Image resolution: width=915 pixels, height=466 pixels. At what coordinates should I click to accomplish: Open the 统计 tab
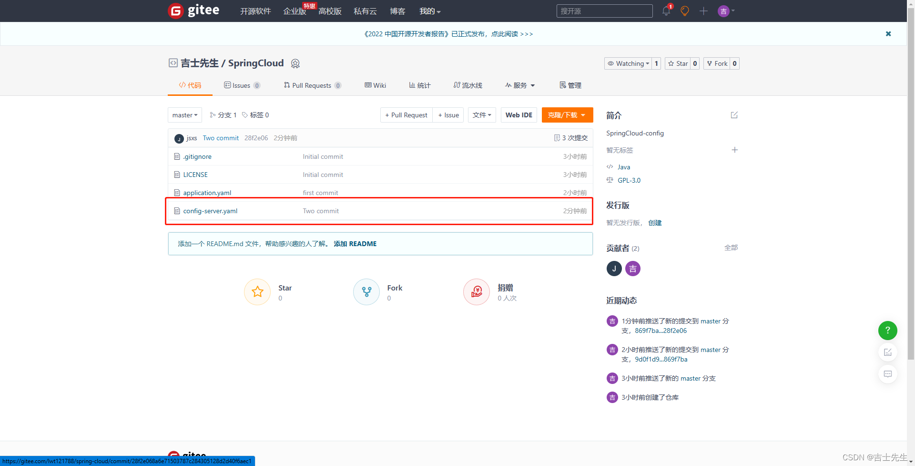tap(419, 85)
